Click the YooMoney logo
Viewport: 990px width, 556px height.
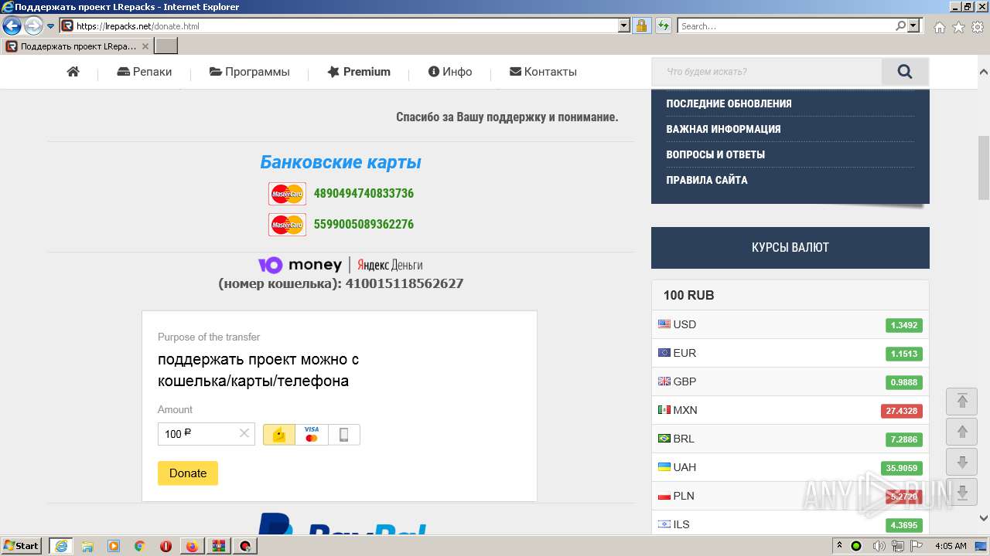point(300,265)
